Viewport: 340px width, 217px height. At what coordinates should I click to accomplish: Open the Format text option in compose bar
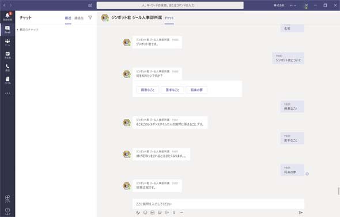click(x=138, y=212)
